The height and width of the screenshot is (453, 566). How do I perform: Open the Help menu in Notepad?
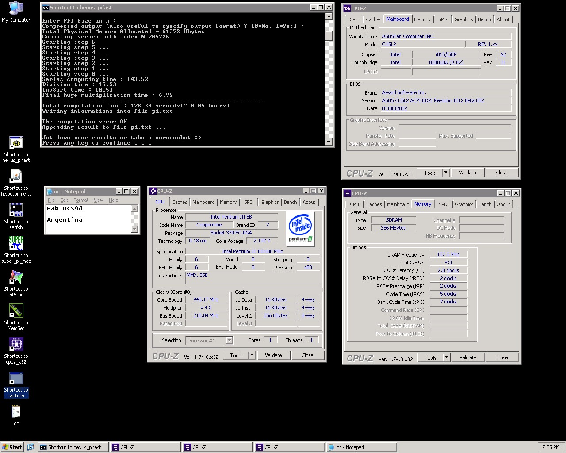pos(114,200)
